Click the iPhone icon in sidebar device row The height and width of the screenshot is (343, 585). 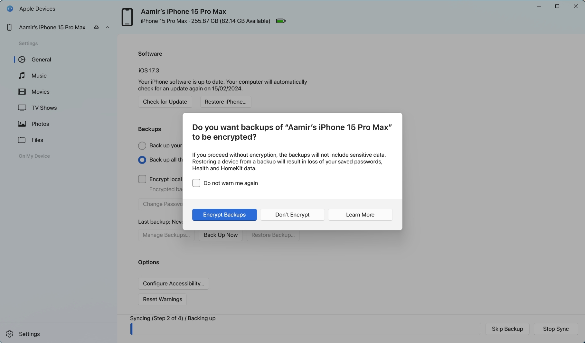point(9,27)
